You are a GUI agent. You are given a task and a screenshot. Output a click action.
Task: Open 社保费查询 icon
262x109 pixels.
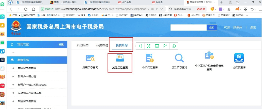[x=239, y=59]
